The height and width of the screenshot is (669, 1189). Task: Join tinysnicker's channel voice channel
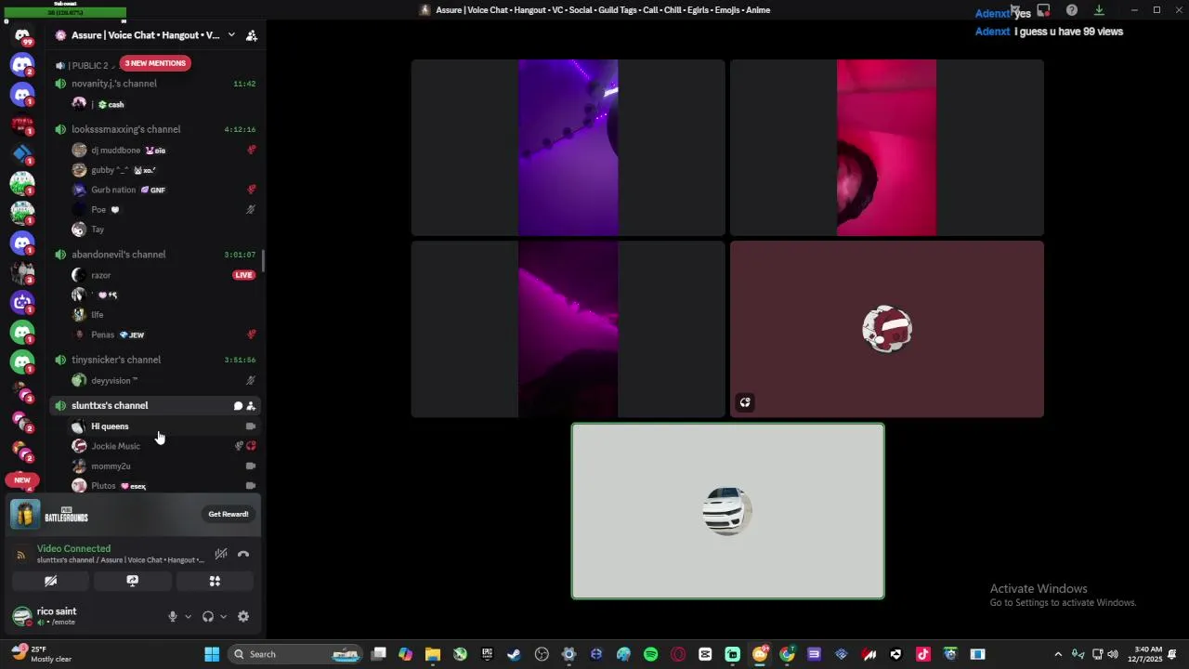153,360
